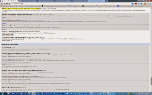Open the #disable-touch-feedback anchor link

[60, 78]
